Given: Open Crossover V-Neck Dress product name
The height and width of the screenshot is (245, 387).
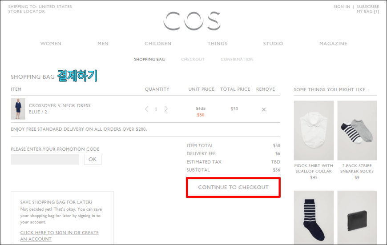Looking at the screenshot, I should point(60,105).
